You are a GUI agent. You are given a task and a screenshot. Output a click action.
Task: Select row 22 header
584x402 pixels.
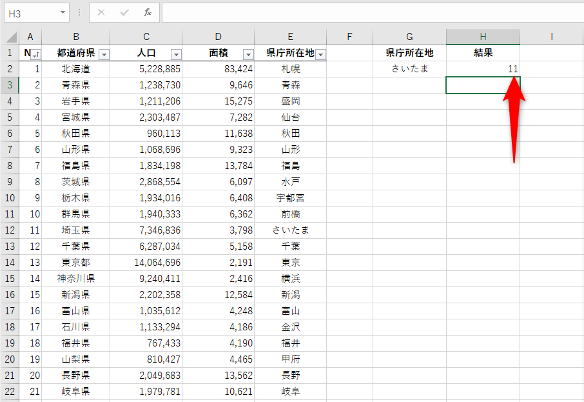10,391
